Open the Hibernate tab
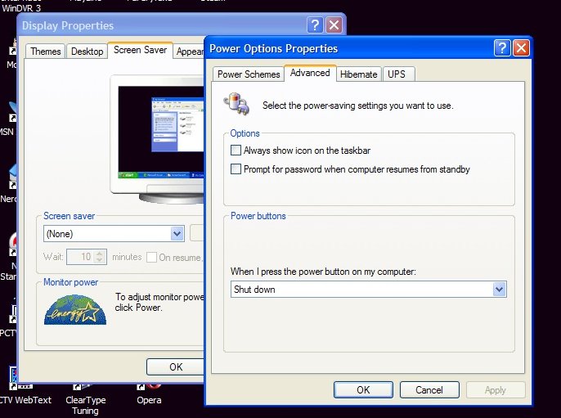Image resolution: width=561 pixels, height=418 pixels. click(x=358, y=74)
